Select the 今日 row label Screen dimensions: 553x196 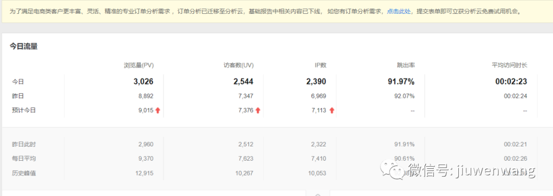[x=17, y=81]
